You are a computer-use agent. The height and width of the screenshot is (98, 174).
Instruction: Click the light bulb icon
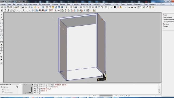(x=153, y=7)
